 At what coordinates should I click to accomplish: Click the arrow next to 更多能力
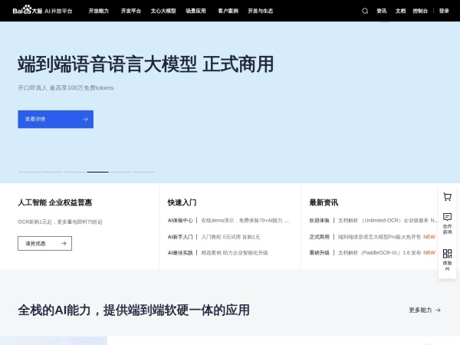pos(438,310)
